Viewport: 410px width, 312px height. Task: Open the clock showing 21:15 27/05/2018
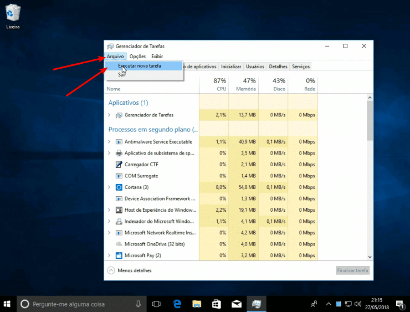[377, 304]
